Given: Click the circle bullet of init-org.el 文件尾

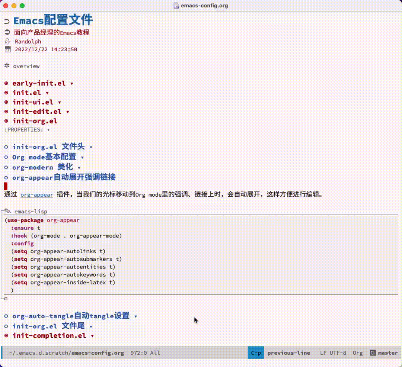Looking at the screenshot, I should 6,326.
